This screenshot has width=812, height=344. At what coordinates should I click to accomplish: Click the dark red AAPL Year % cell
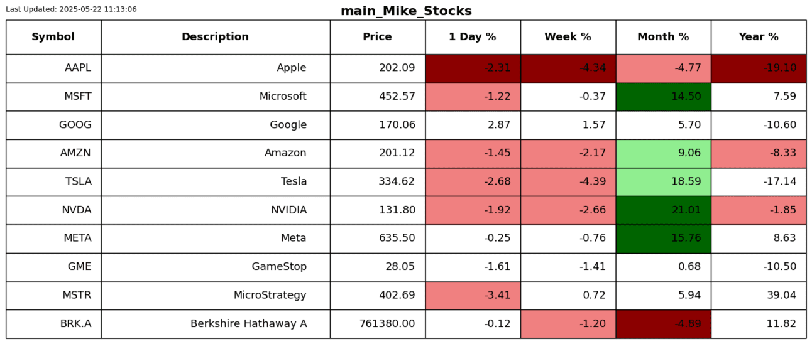coord(759,68)
